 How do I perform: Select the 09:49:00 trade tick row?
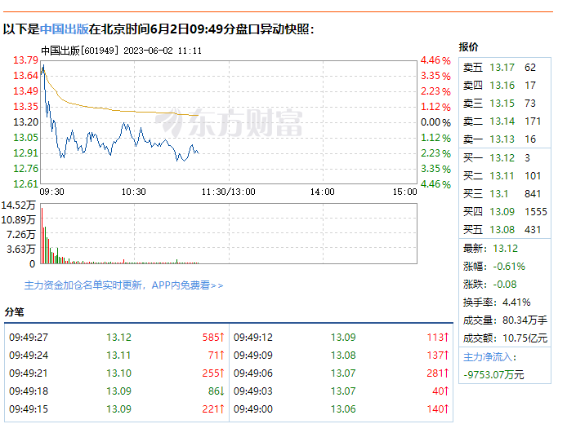tap(341, 409)
